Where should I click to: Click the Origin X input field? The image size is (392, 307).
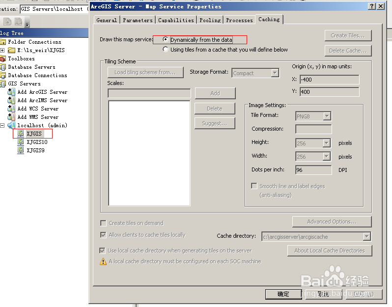coord(330,80)
